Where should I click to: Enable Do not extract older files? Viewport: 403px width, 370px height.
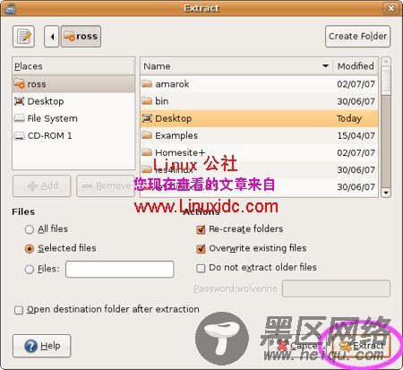point(201,268)
